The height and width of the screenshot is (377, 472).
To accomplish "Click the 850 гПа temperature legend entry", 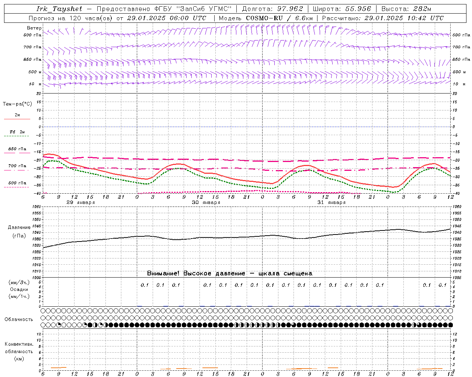I will (x=17, y=149).
